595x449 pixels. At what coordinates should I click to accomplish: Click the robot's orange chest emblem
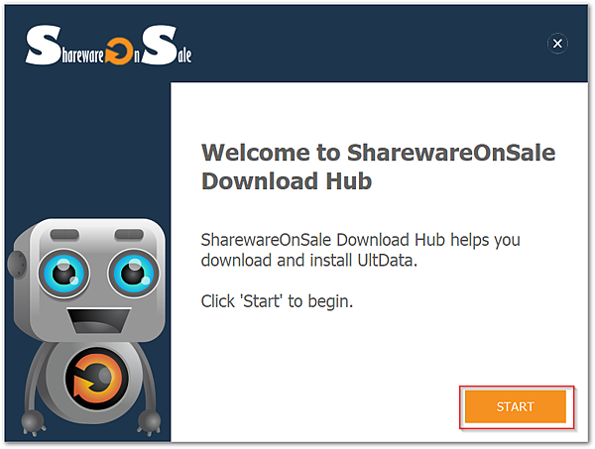coord(97,378)
